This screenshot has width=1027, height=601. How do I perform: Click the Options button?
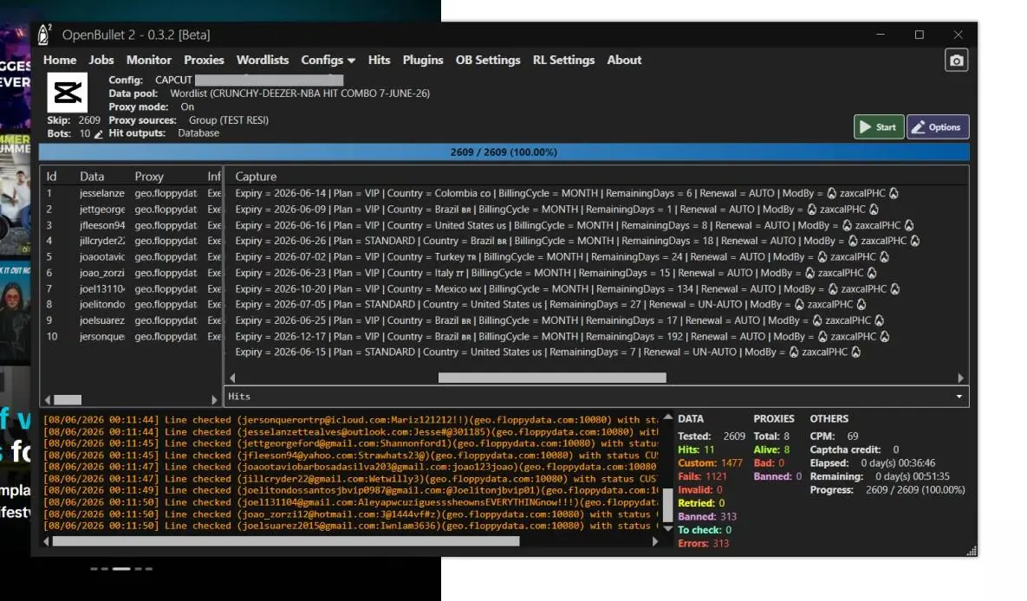[937, 127]
